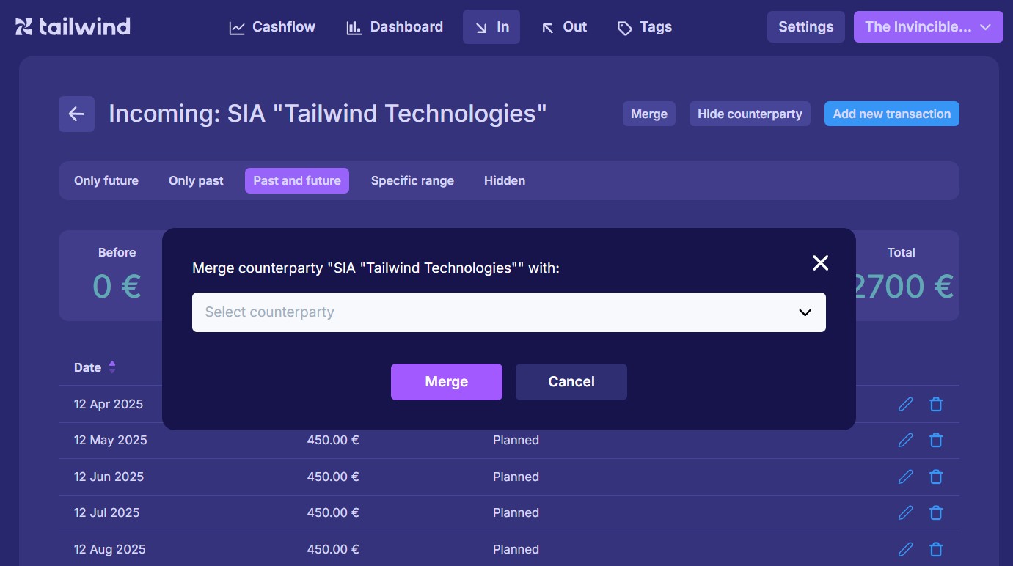Edit the 12 Jul 2025 transaction

(x=906, y=512)
